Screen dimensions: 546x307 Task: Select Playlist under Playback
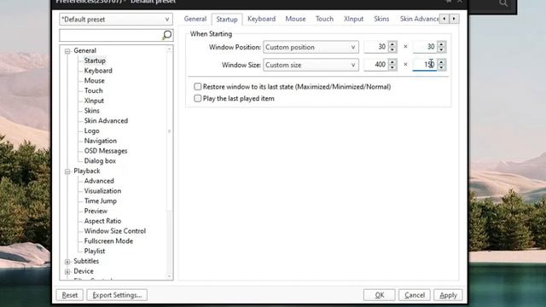pos(95,252)
